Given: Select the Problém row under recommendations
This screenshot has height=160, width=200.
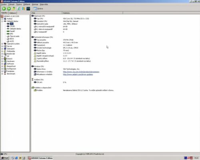Looking at the screenshot, I should click(74, 90).
